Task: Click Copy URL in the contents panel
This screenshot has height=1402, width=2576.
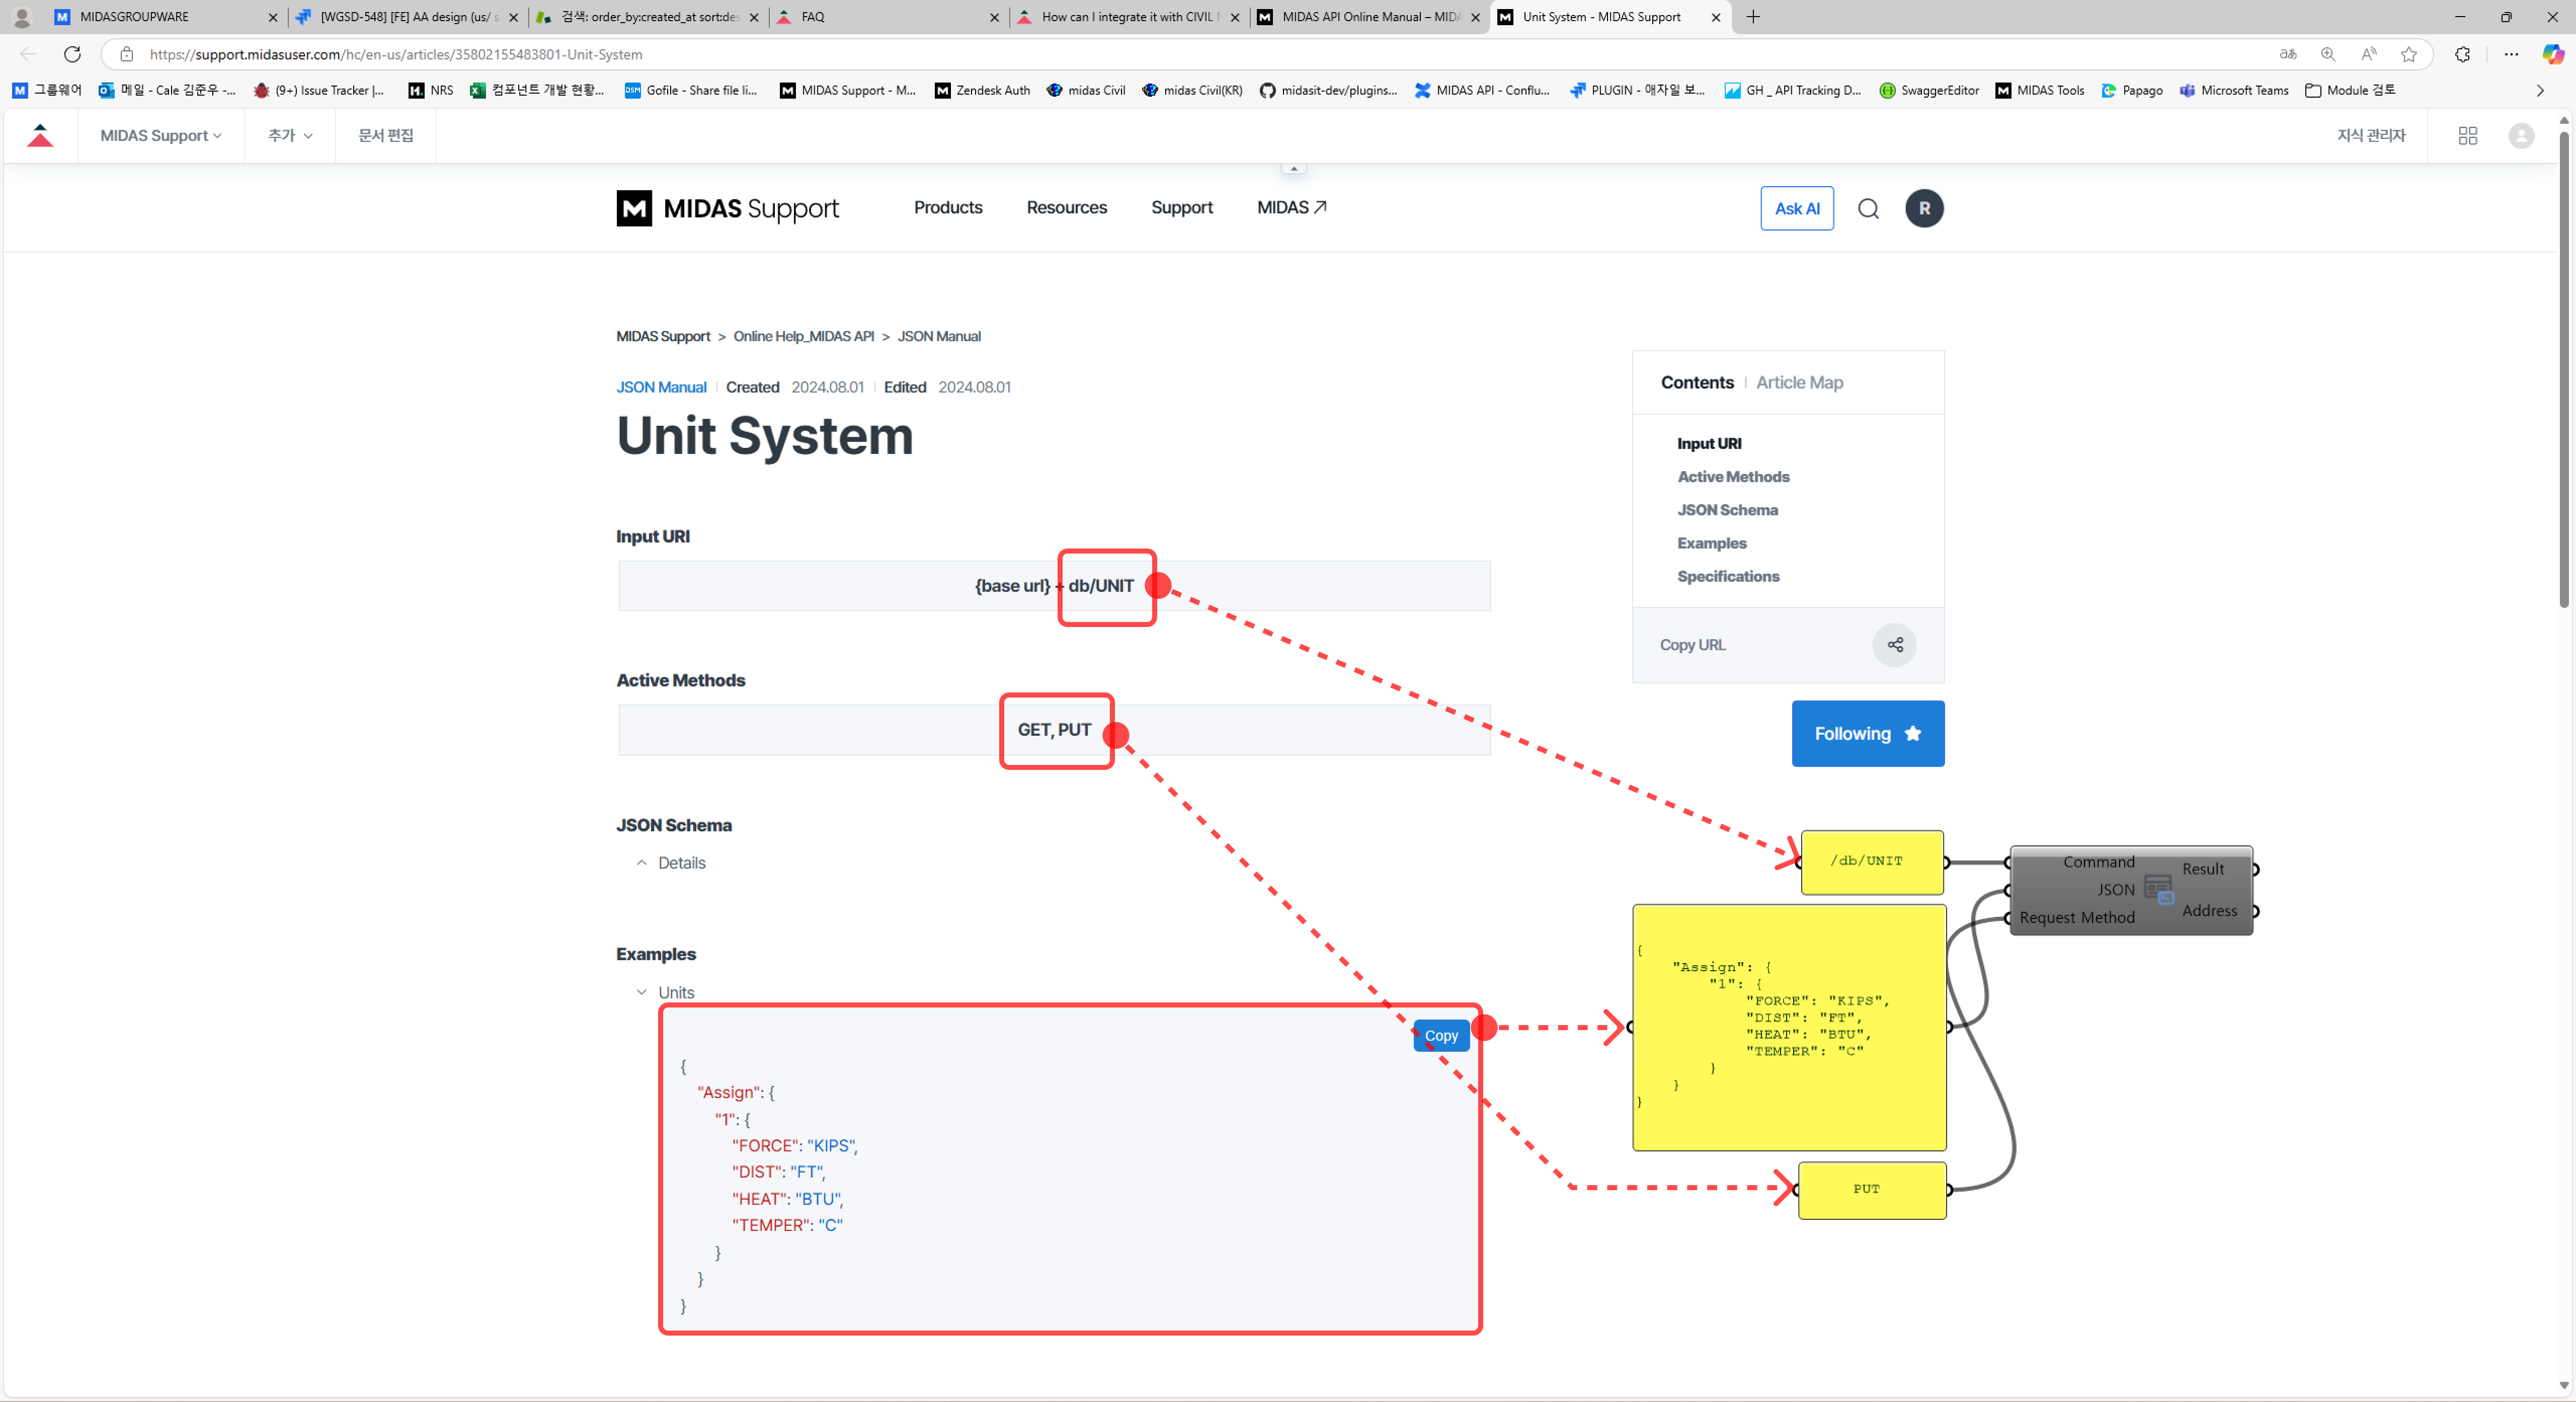Action: (1692, 645)
